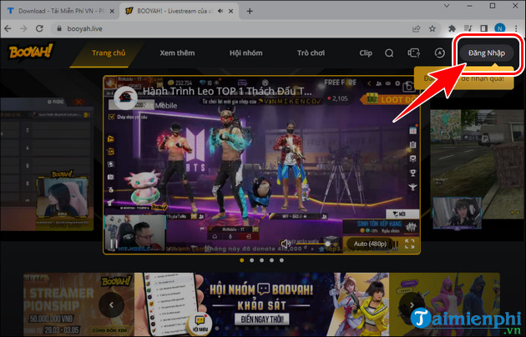Switch to the Trò chơi tab

[311, 53]
